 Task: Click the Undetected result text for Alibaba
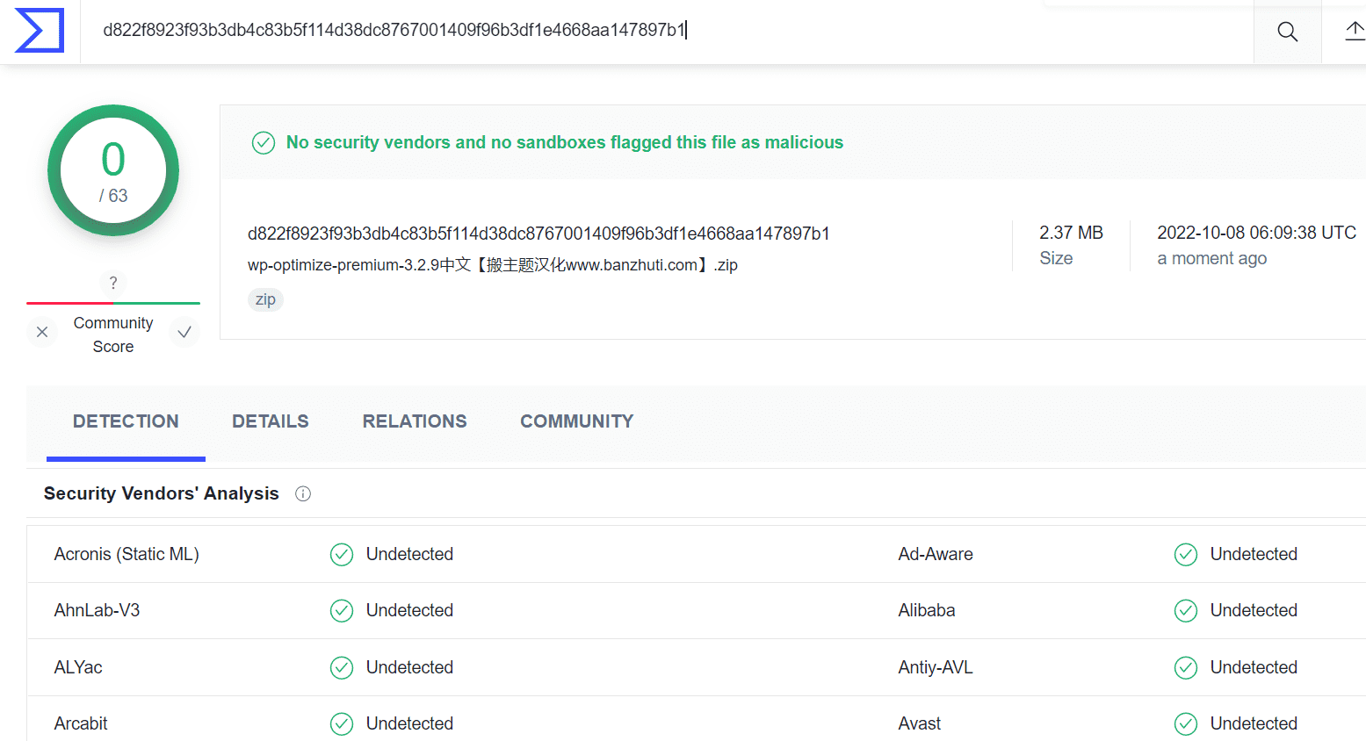click(1254, 610)
